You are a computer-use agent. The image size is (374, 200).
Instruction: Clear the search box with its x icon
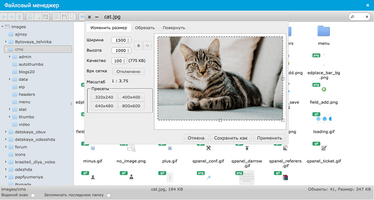tap(367, 17)
